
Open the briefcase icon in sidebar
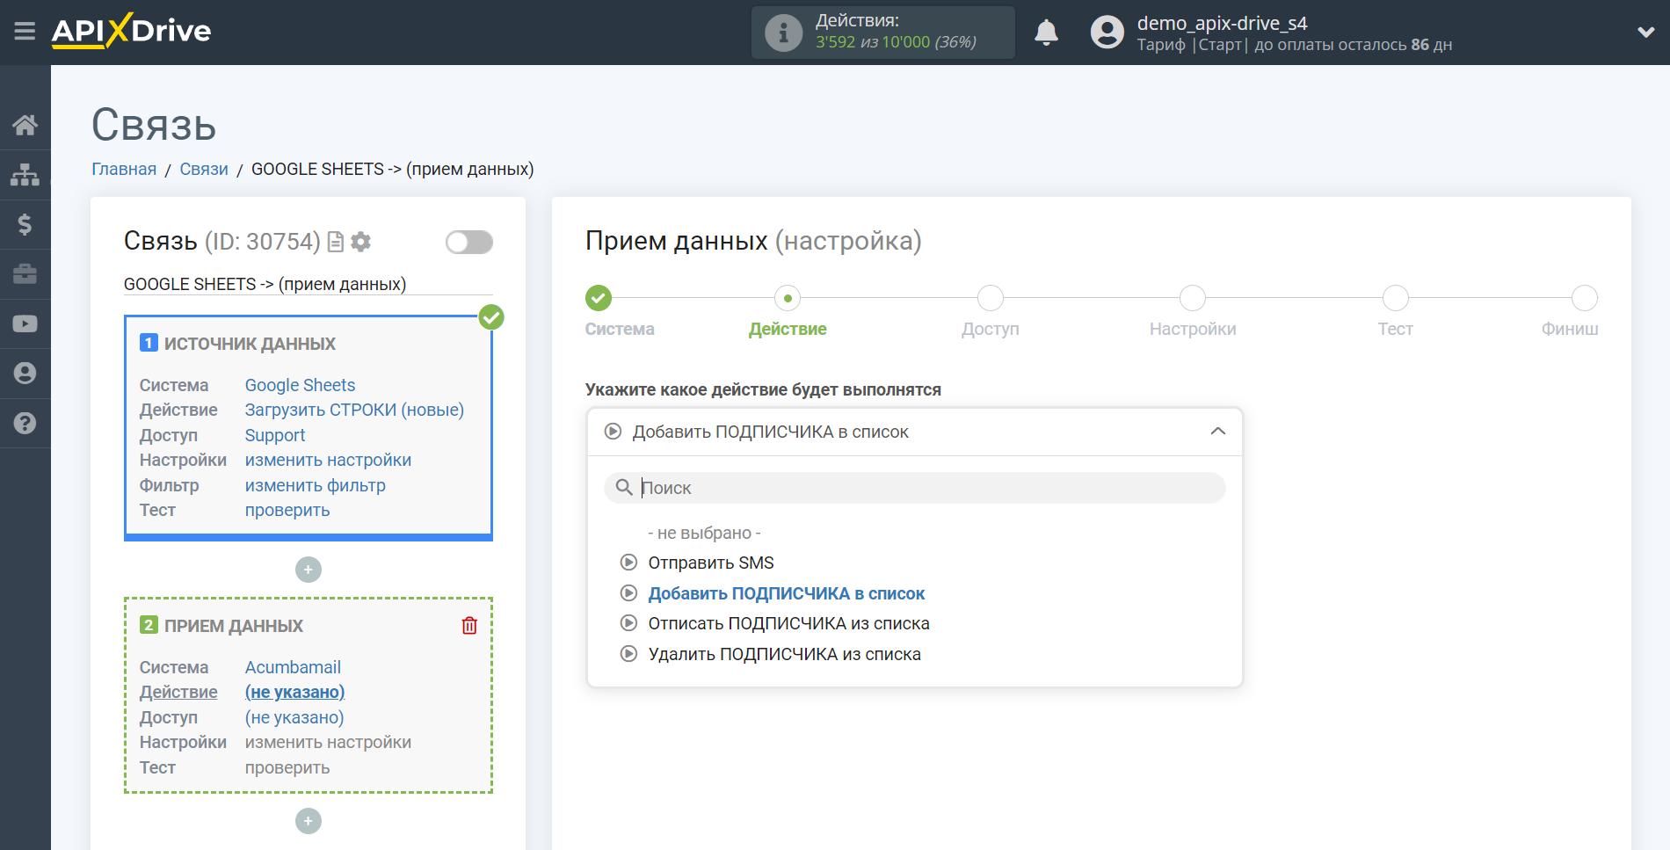pos(25,274)
